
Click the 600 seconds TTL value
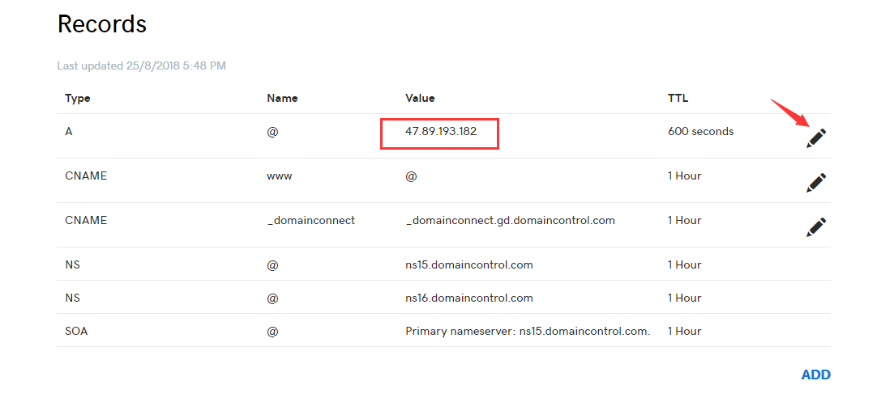[x=700, y=131]
